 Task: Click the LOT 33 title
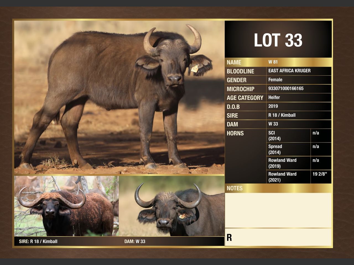tap(278, 40)
